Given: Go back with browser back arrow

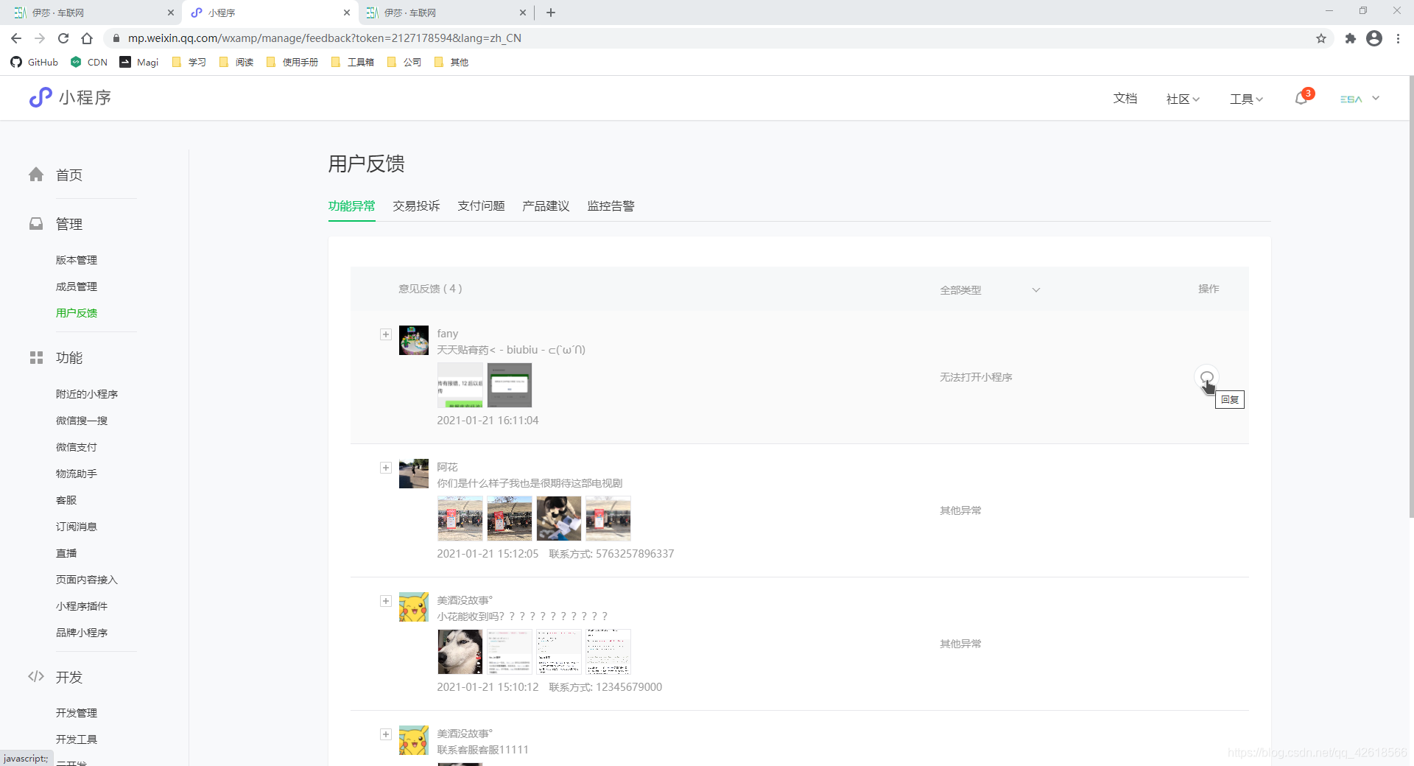Looking at the screenshot, I should point(16,38).
